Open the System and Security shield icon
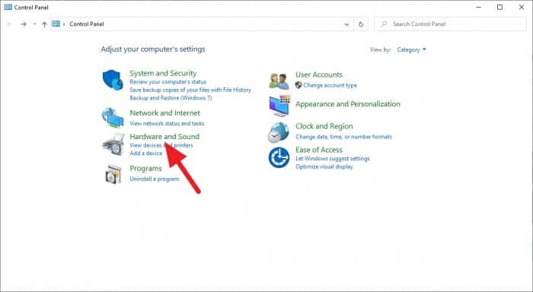The width and height of the screenshot is (533, 292). click(113, 80)
